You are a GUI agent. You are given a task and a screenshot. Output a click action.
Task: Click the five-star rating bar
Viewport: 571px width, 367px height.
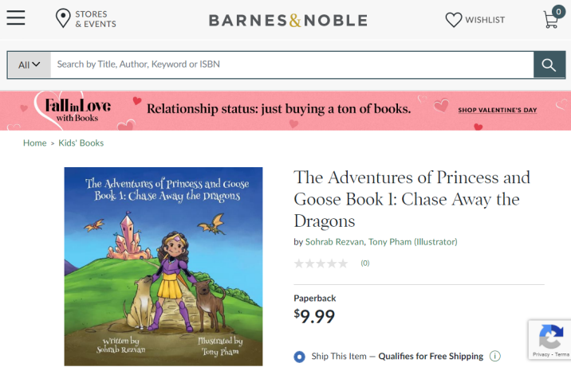321,264
